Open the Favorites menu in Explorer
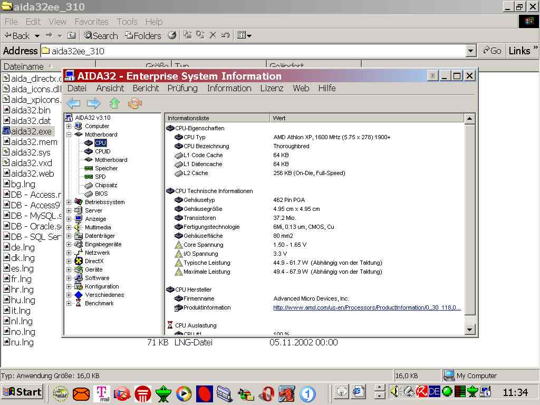Viewport: 540px width, 405px height. pyautogui.click(x=91, y=22)
